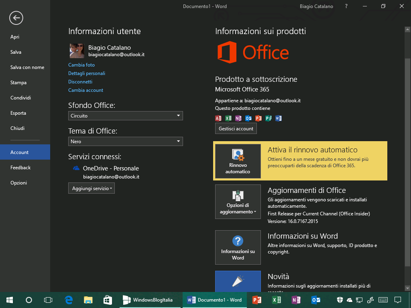Click the Outlook icon under Questo prodotto contiene
This screenshot has height=308, width=411.
[248, 118]
